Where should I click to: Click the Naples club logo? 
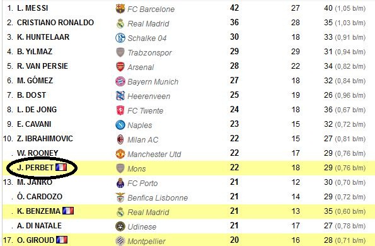(x=120, y=125)
